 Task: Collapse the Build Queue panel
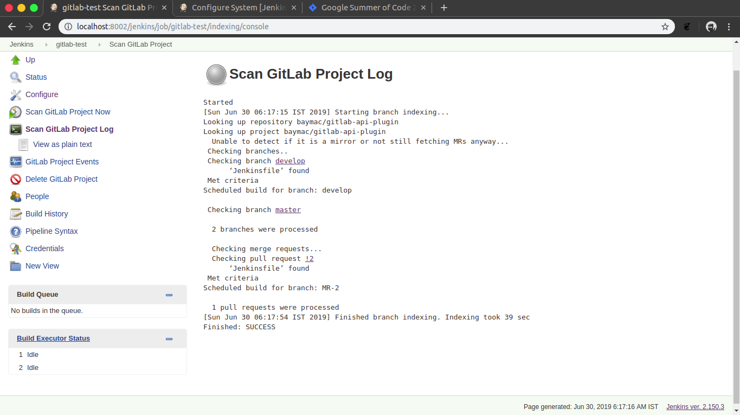point(169,295)
